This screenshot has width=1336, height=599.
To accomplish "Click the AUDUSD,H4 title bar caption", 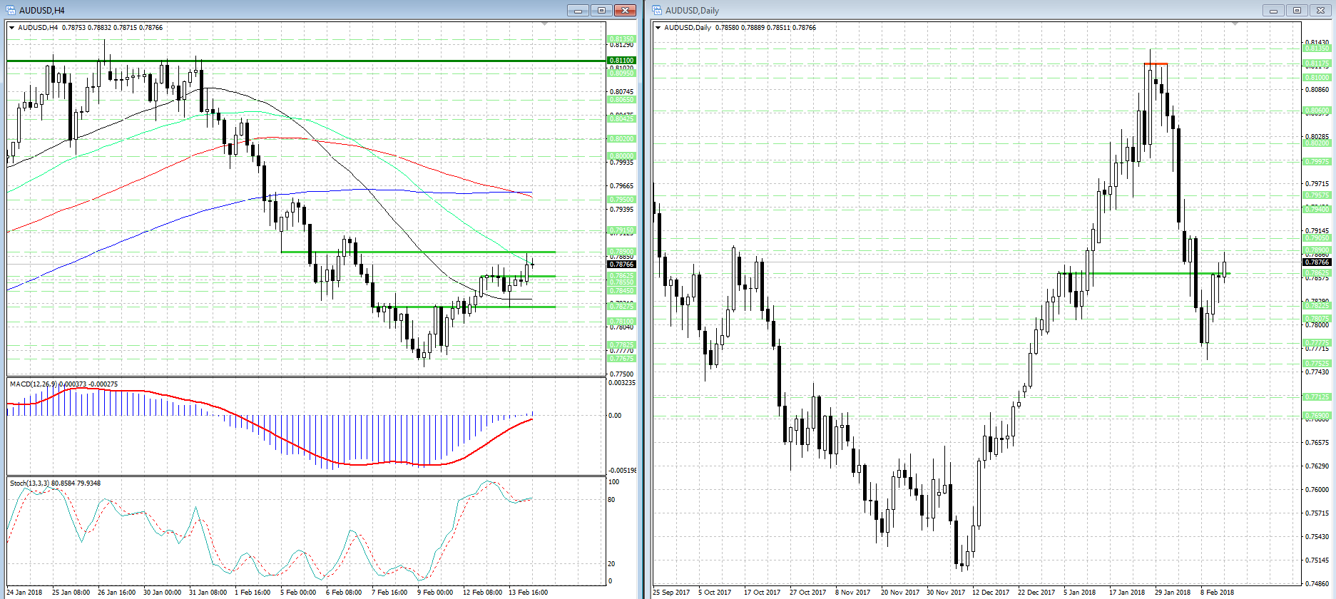I will click(x=42, y=11).
